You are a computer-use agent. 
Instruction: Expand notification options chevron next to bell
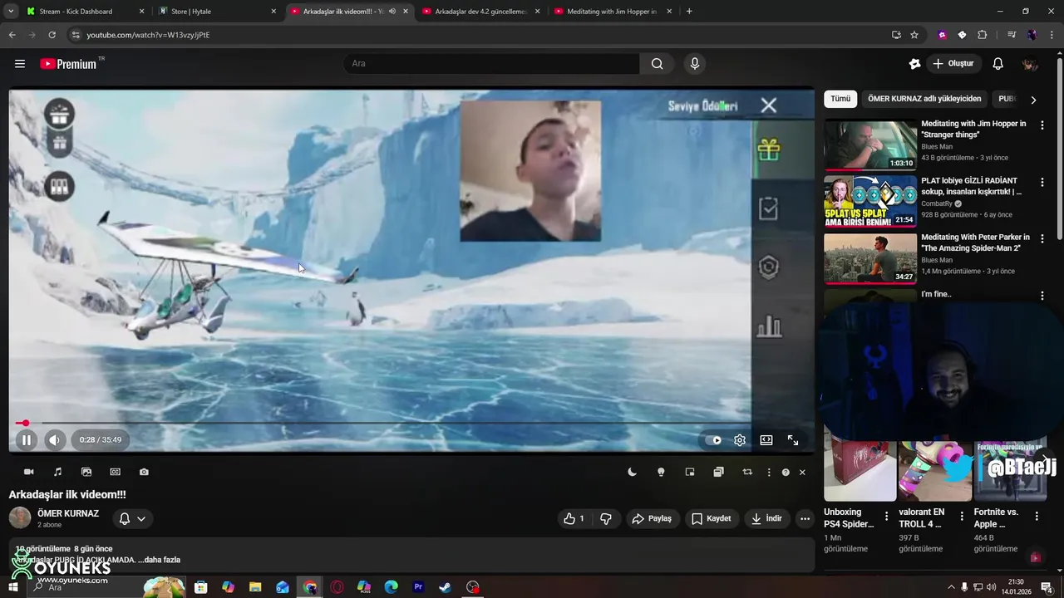point(141,518)
